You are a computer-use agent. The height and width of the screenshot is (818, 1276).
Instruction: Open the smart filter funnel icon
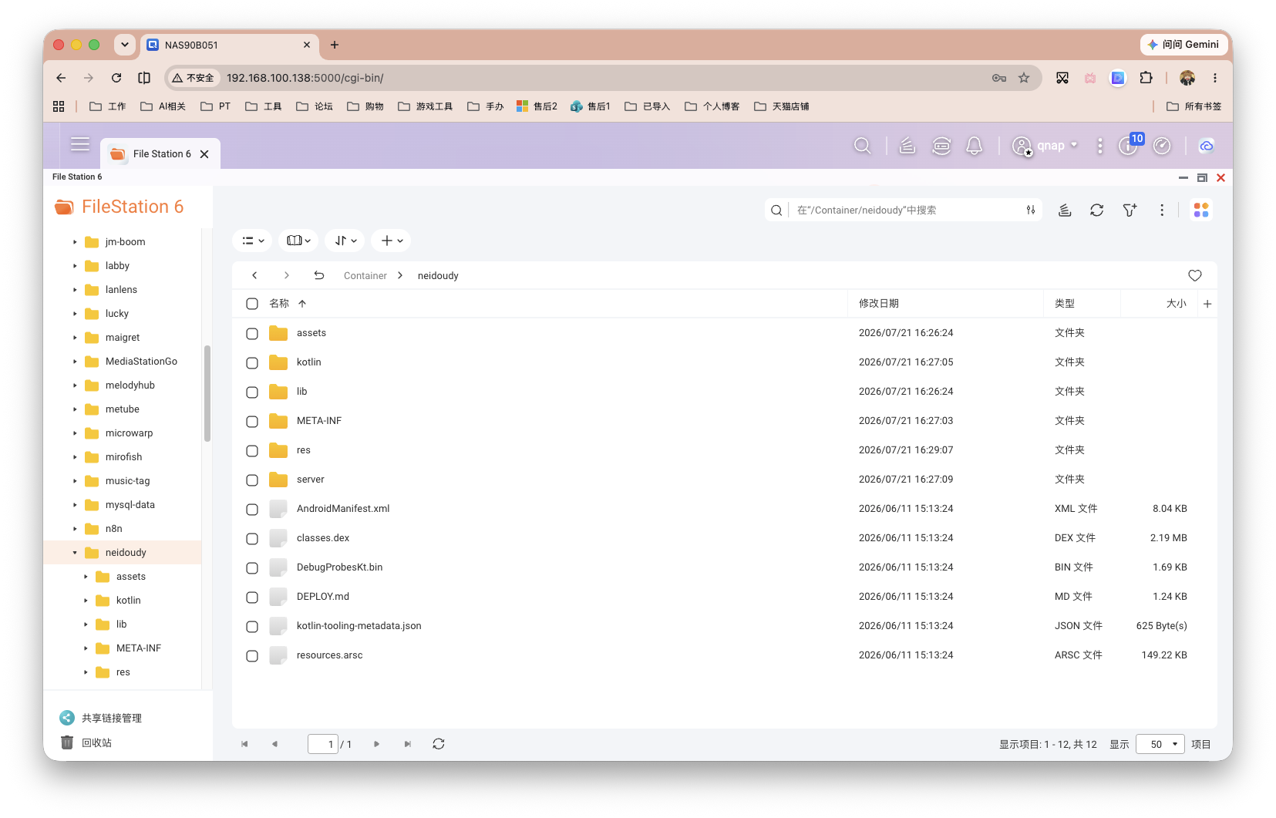[1130, 210]
